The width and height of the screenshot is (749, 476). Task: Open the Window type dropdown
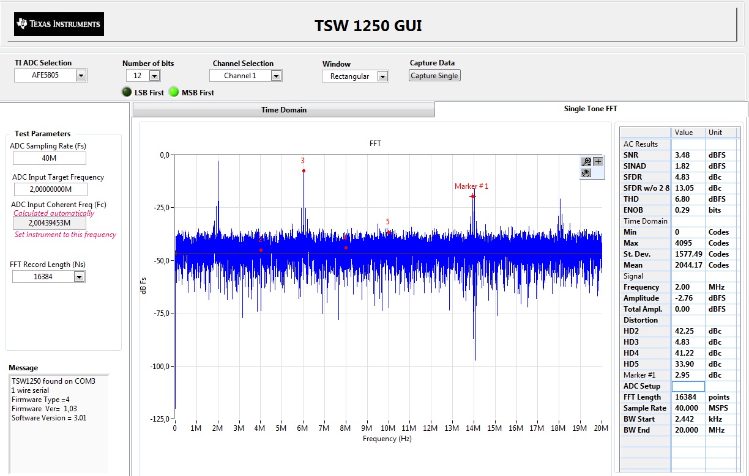tap(383, 76)
